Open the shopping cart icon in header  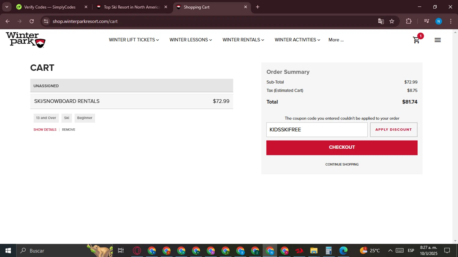click(x=416, y=40)
